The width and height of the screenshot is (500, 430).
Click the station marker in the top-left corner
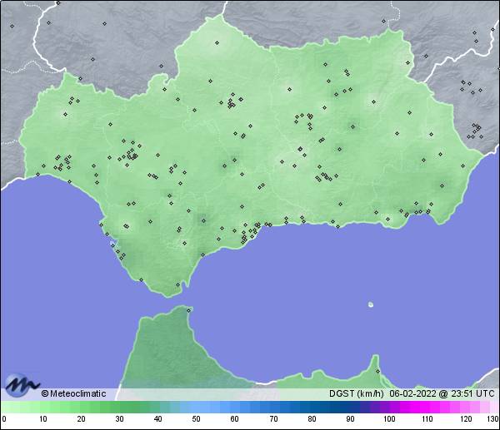[x=12, y=25]
